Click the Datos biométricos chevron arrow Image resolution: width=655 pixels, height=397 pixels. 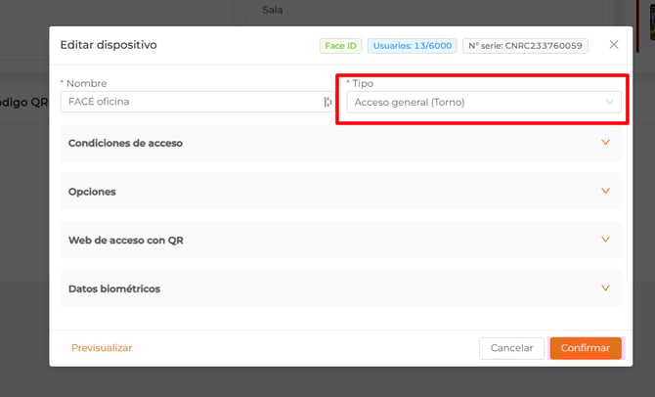(x=605, y=288)
